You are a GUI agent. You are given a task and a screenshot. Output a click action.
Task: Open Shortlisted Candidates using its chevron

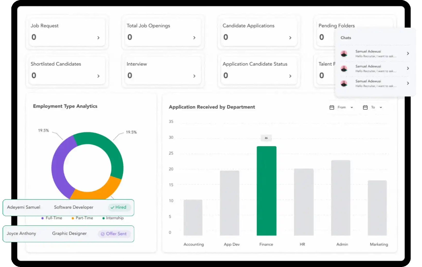[98, 76]
